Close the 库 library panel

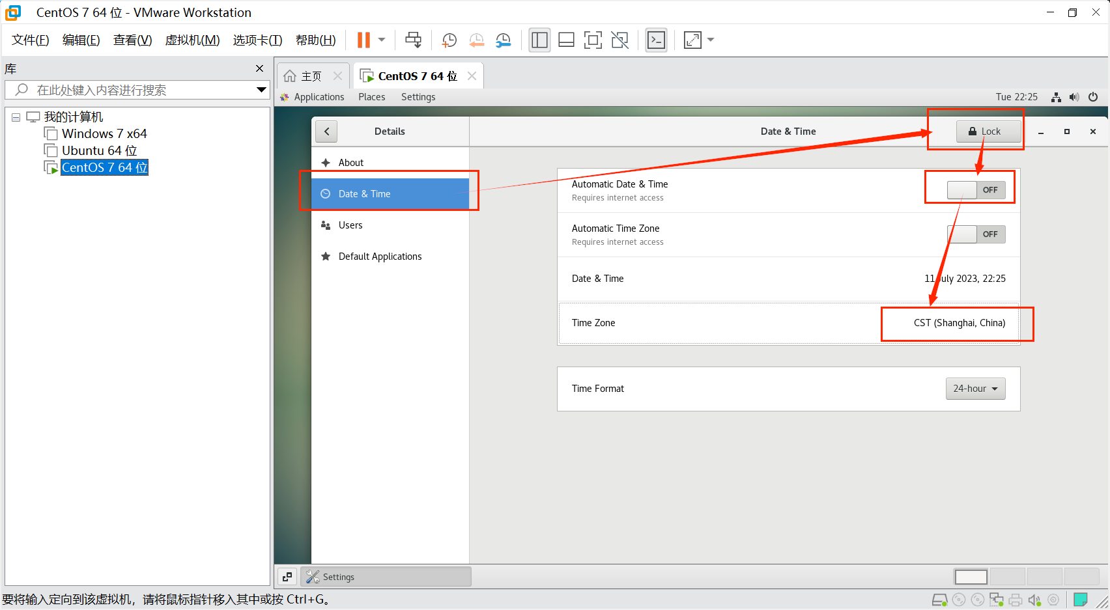(260, 68)
